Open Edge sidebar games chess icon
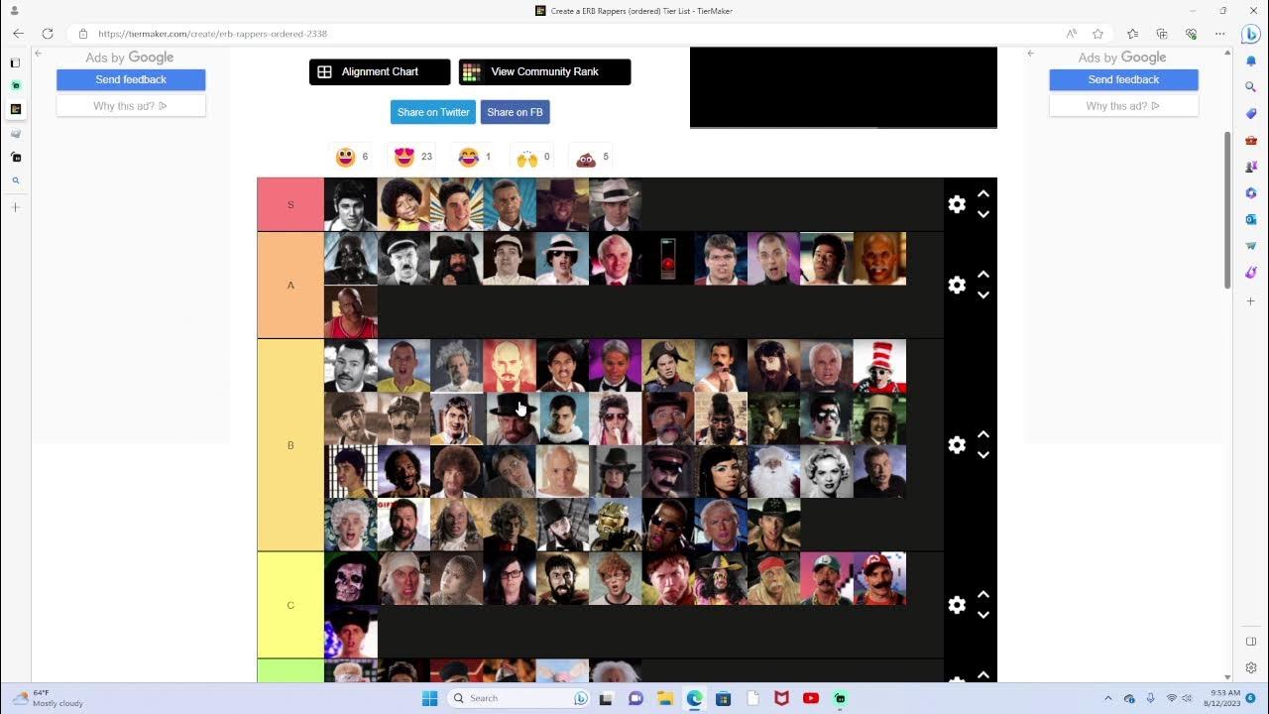Screen dimensions: 1269x714 1251,168
